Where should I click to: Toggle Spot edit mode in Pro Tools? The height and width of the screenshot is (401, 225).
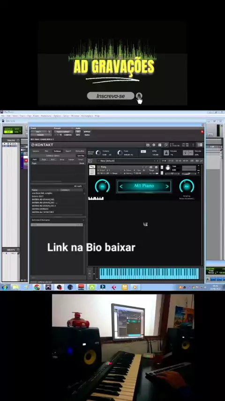click(x=17, y=129)
